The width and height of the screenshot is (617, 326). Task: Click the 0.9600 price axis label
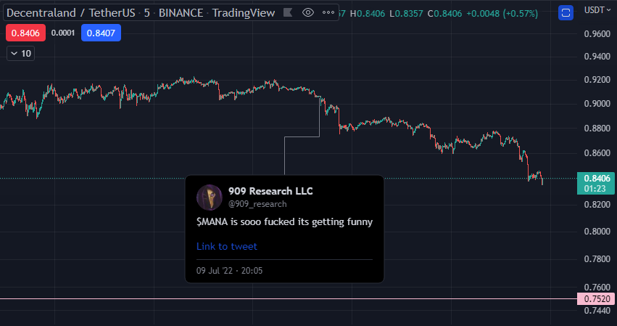coord(597,34)
